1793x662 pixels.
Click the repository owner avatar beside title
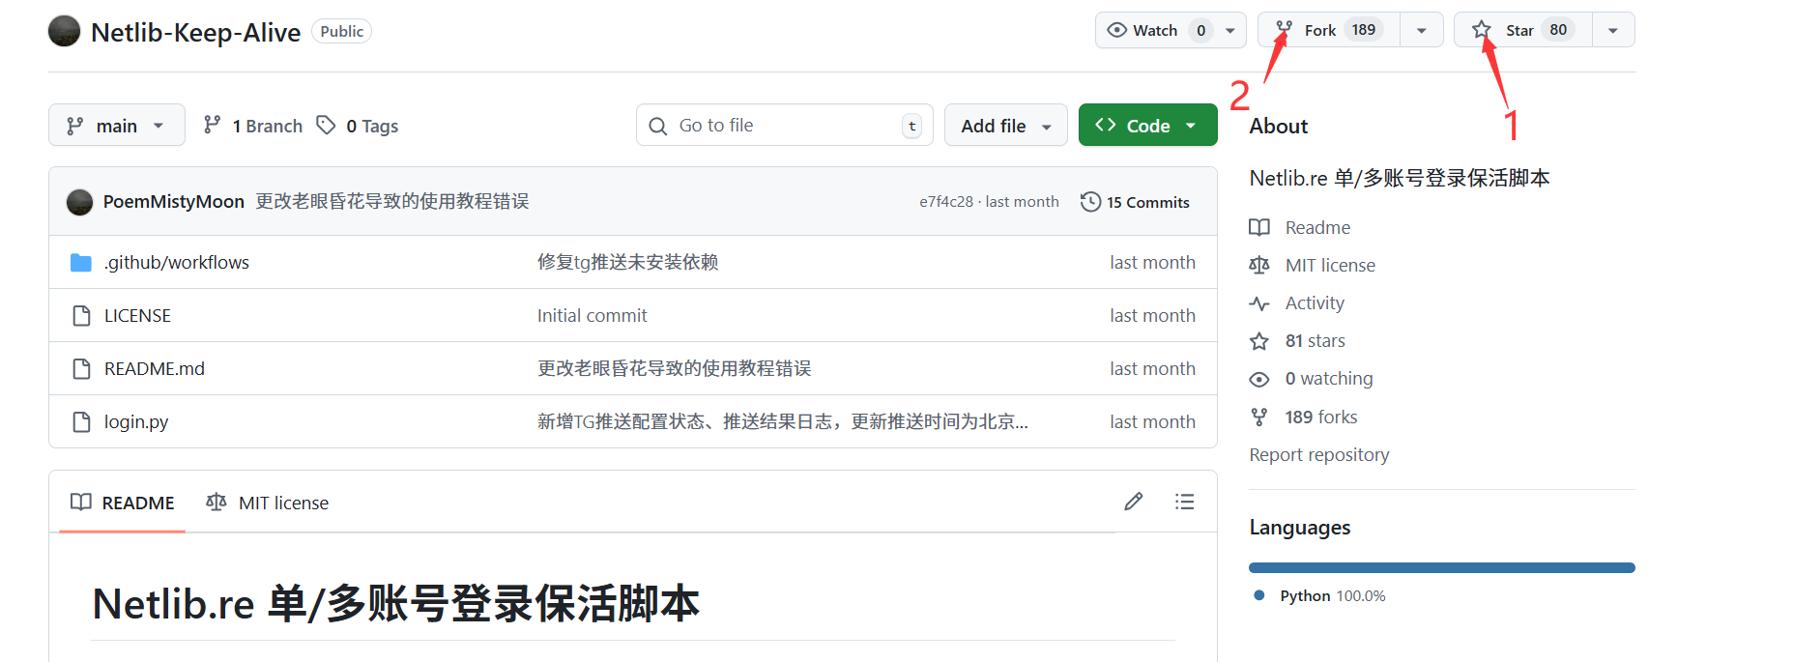65,31
